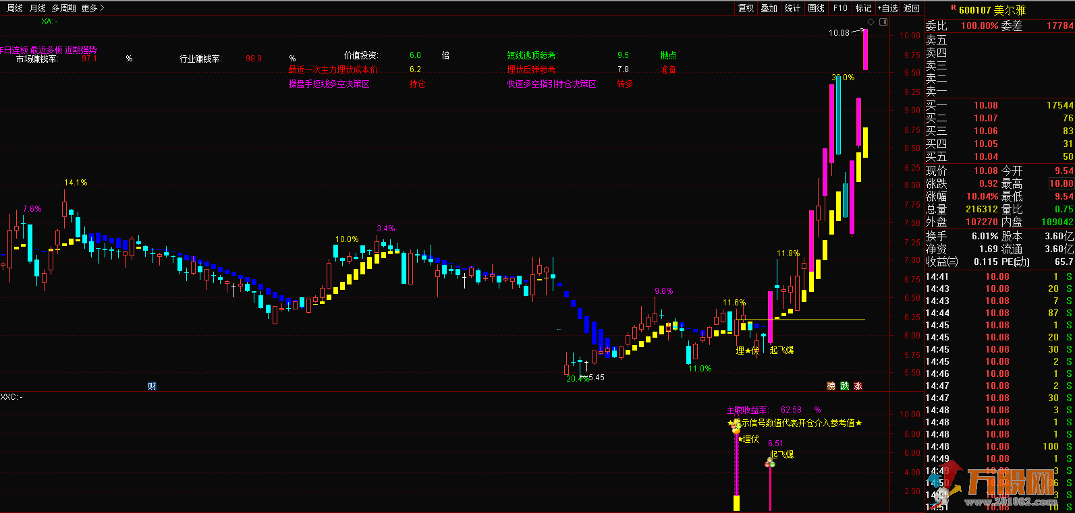Click the 行业赚钱率 98.9 readout
The image size is (1075, 513).
tap(221, 59)
